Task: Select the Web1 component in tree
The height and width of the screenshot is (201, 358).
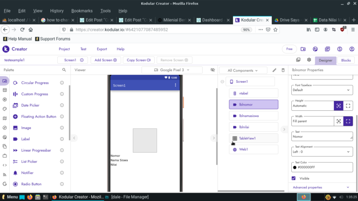Action: click(x=254, y=149)
